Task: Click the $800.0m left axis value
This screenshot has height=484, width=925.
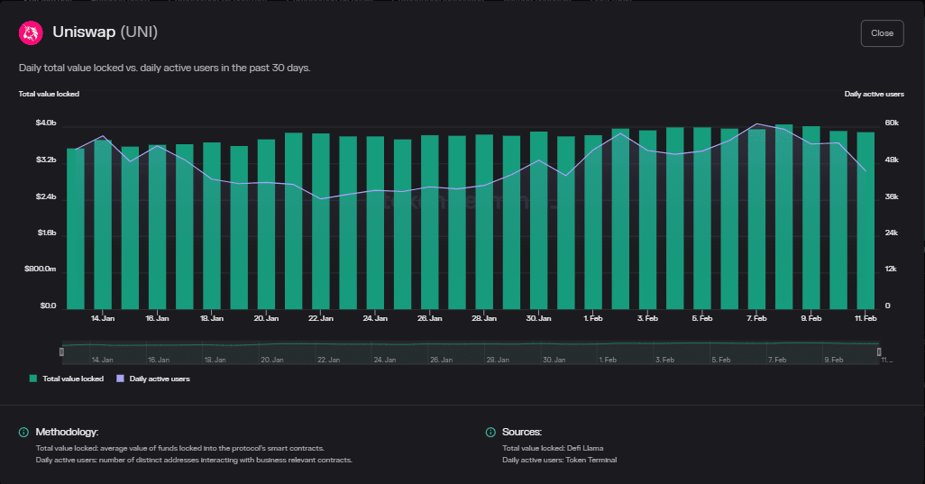Action: (x=40, y=269)
